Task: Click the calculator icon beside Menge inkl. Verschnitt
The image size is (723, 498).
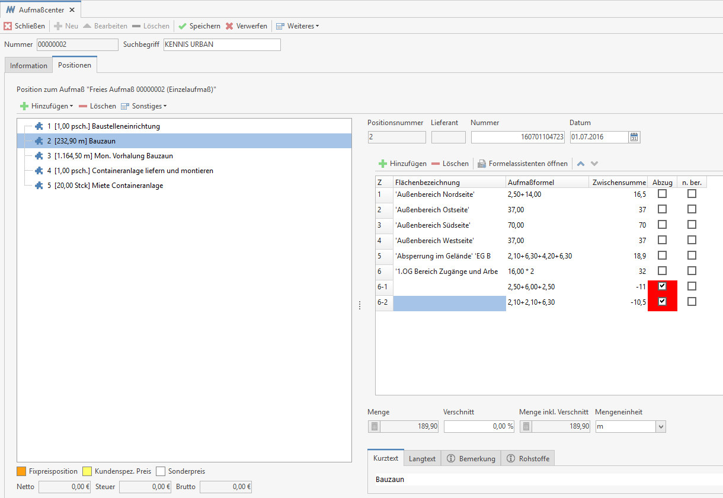Action: pos(526,426)
